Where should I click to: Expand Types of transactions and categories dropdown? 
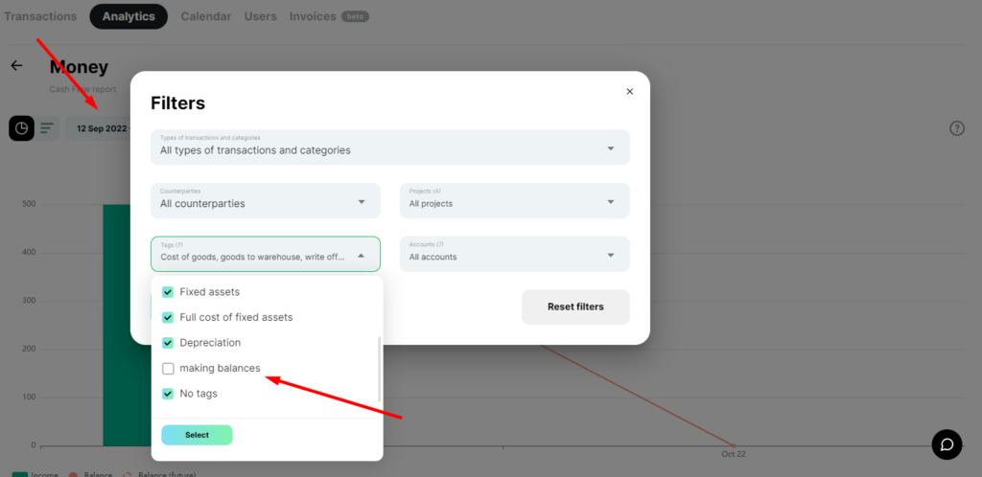(x=390, y=148)
